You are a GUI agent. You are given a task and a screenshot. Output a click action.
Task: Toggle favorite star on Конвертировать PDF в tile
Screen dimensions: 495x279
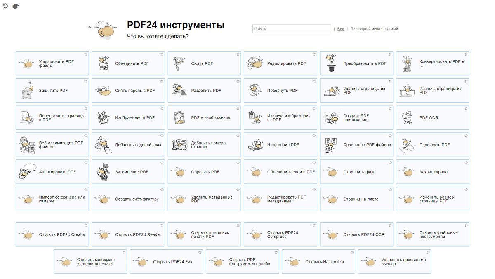coord(466,54)
